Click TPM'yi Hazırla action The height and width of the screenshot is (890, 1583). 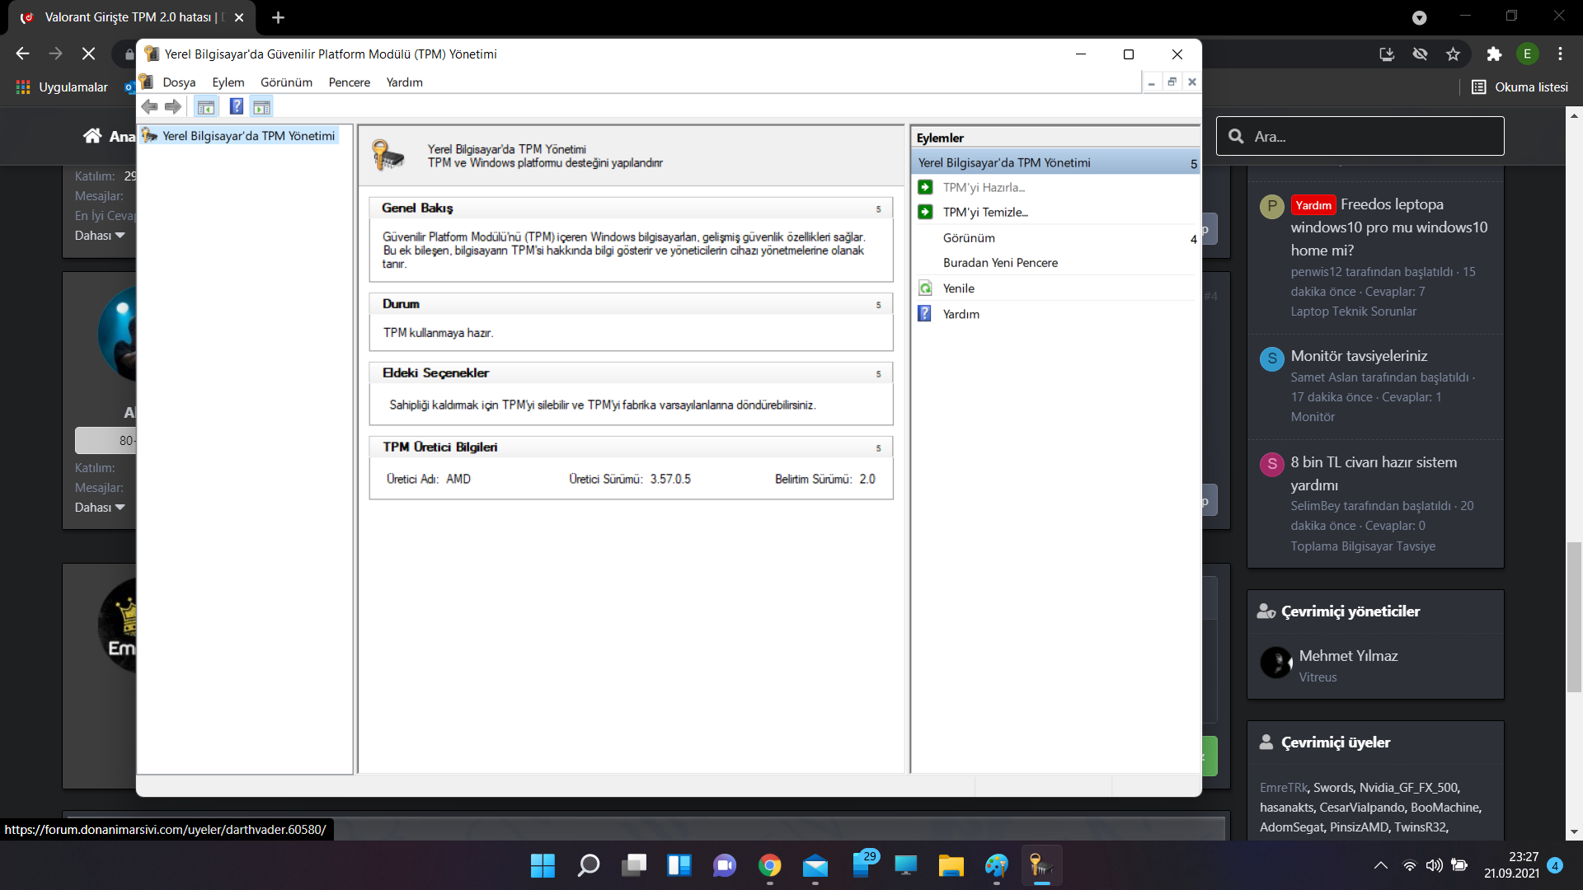coord(984,187)
